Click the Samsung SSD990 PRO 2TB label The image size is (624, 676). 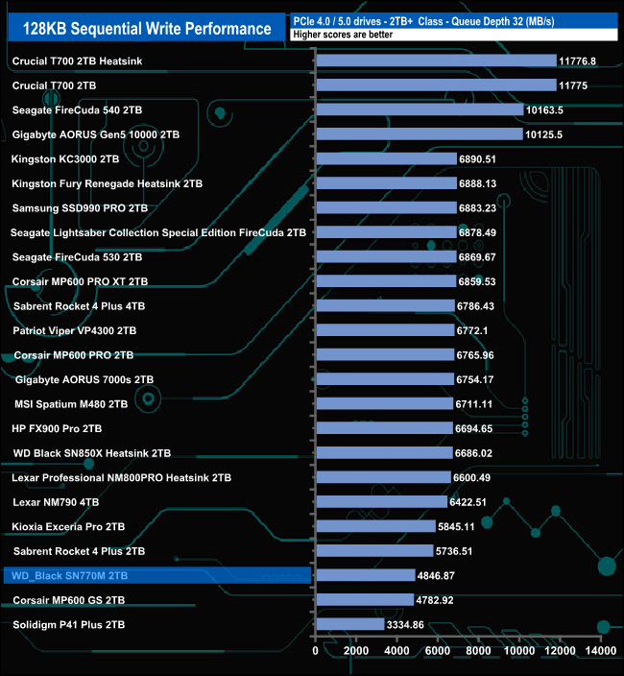coord(80,208)
